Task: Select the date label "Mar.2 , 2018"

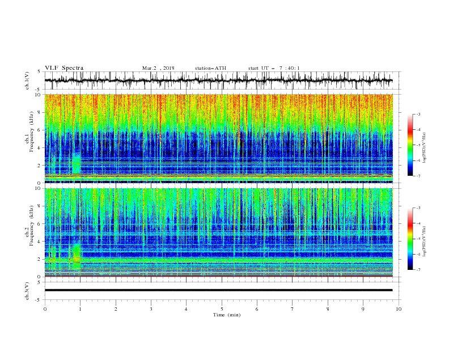Action: point(158,68)
